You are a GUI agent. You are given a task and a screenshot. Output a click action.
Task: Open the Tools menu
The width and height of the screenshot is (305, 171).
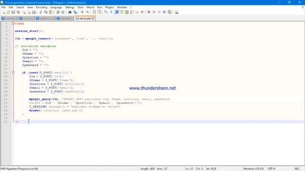81,7
